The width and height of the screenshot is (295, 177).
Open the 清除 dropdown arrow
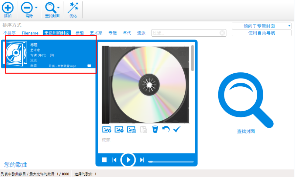pos(36,8)
